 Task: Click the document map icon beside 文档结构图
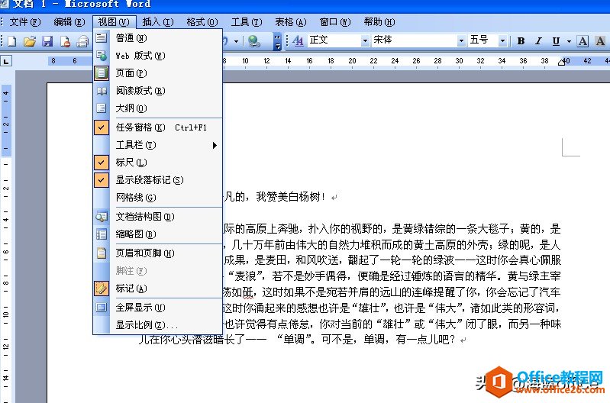[102, 216]
